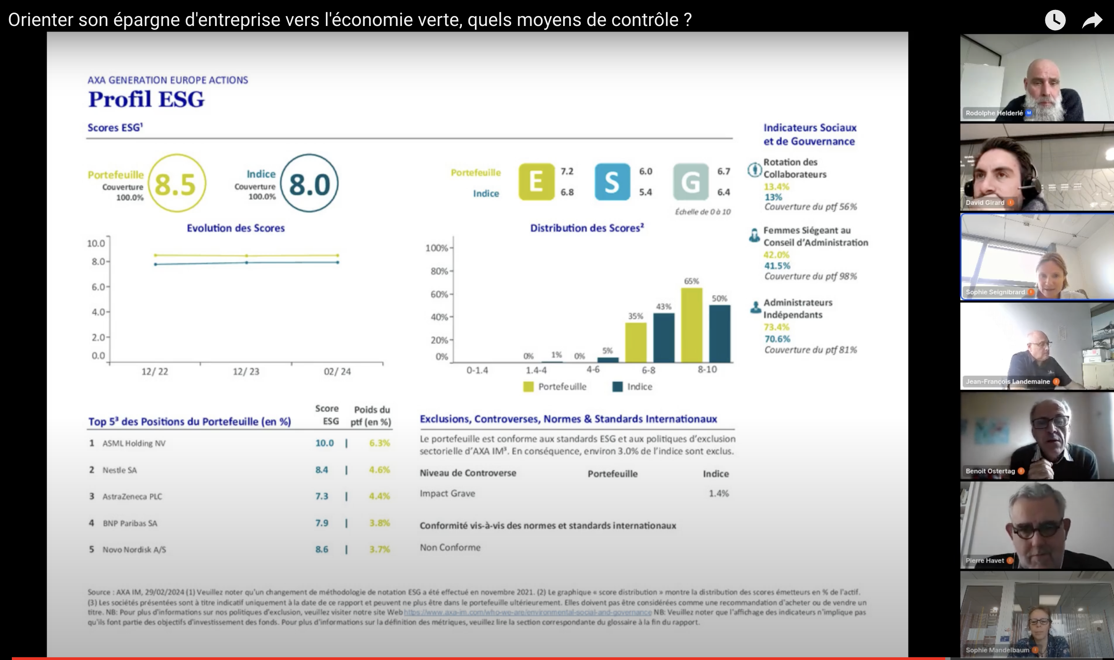Click the 43% dark blue bar
Viewport: 1114px width, 660px height.
point(664,338)
